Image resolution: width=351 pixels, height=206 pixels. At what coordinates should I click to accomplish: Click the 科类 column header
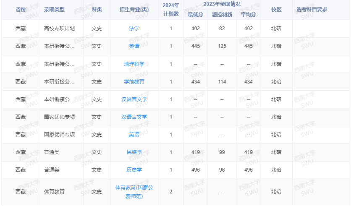coord(97,10)
